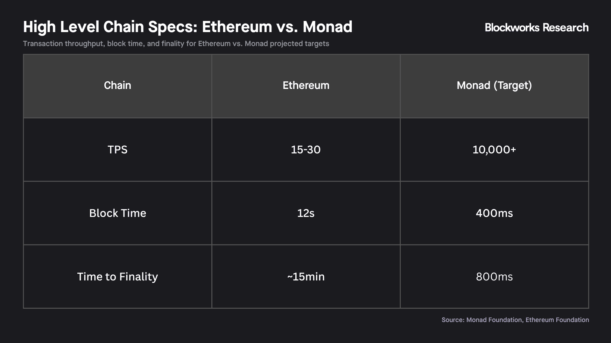Select the '400ms' block time cell
Screen dimensions: 611x343
click(x=494, y=213)
